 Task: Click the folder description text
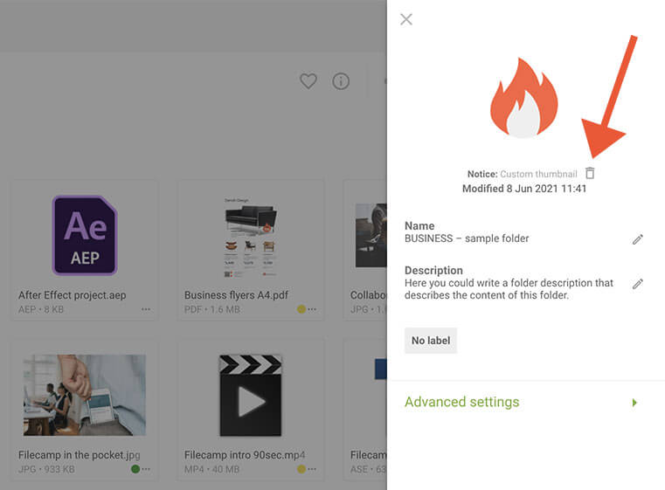click(509, 288)
